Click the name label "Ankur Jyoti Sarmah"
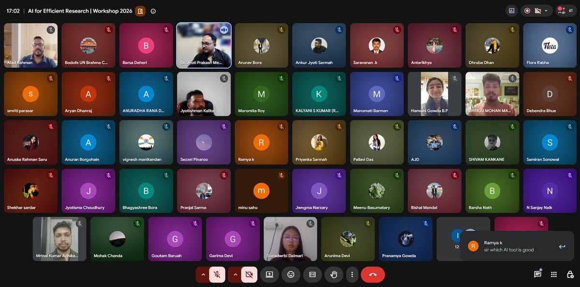This screenshot has height=287, width=580. click(314, 63)
